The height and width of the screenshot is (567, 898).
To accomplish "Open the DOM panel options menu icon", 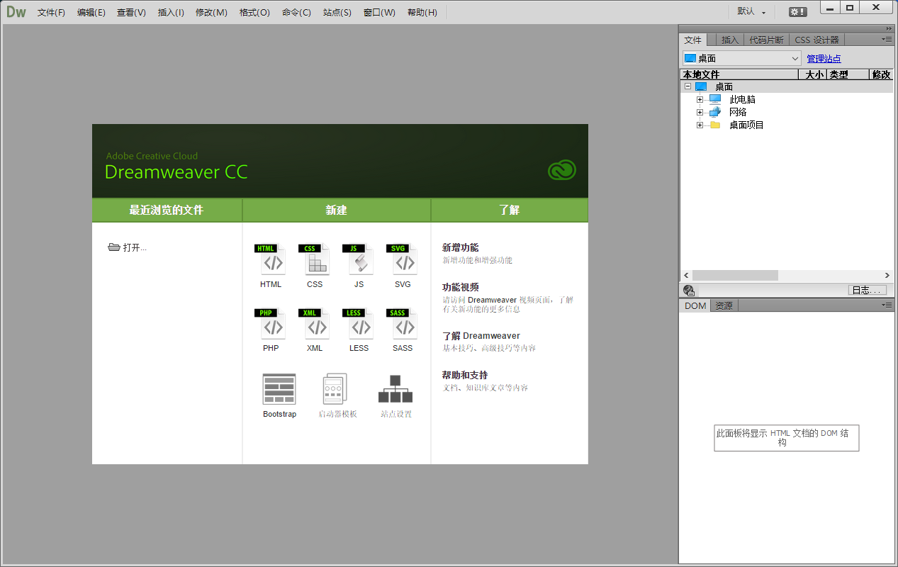I will point(887,305).
